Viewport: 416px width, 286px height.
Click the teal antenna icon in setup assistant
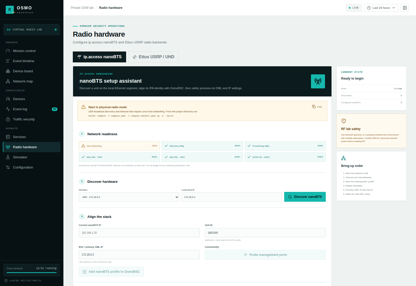click(318, 81)
